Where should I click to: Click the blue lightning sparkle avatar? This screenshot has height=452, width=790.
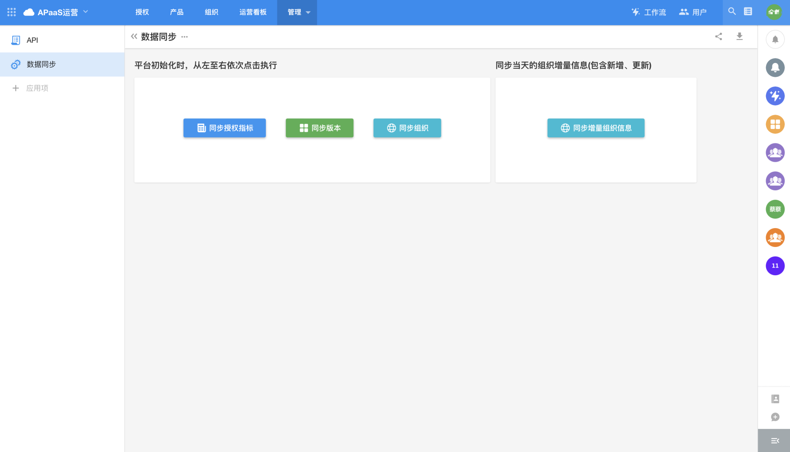775,96
